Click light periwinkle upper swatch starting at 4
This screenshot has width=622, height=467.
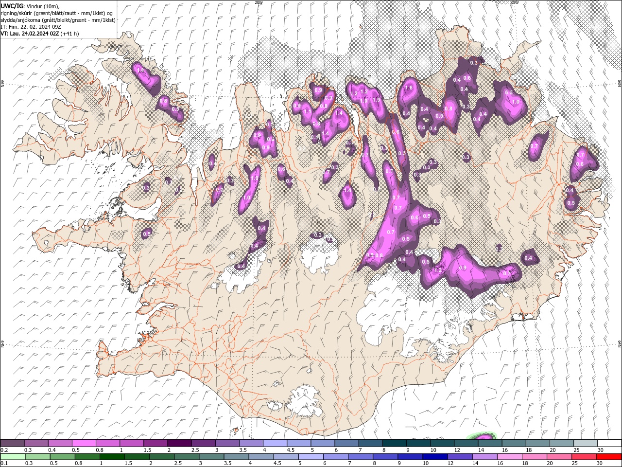click(x=275, y=443)
